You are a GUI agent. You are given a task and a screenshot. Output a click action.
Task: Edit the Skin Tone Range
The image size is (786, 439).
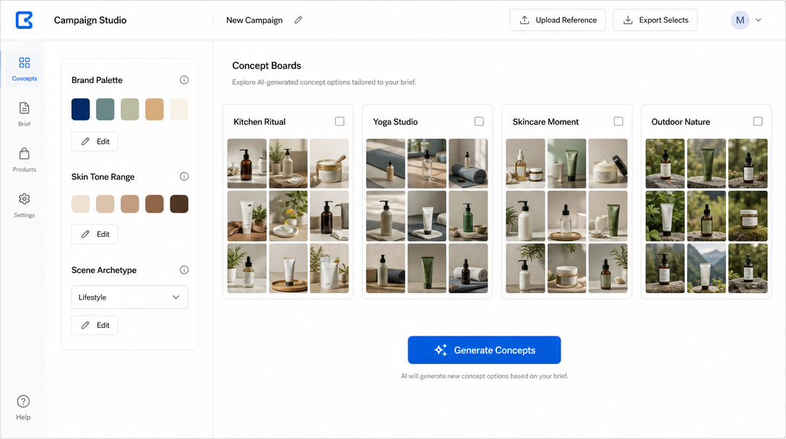95,234
